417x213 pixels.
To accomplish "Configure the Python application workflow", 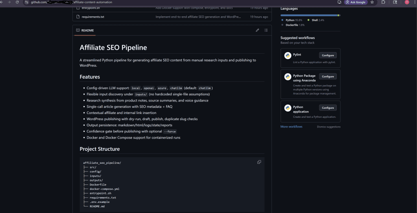I will [328, 108].
